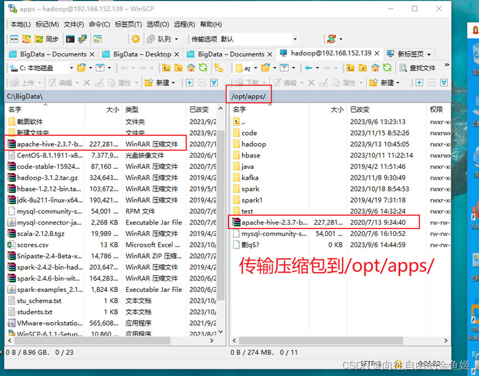Screen dimensions: 479x376
Task: Click the synchronize browsing icon beside 同步
Action: (x=27, y=39)
